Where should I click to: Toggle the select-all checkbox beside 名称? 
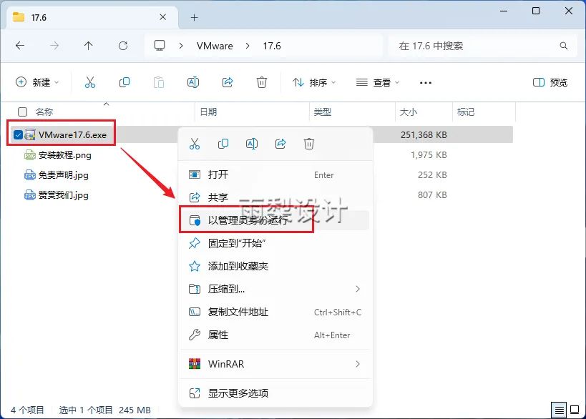[x=22, y=112]
